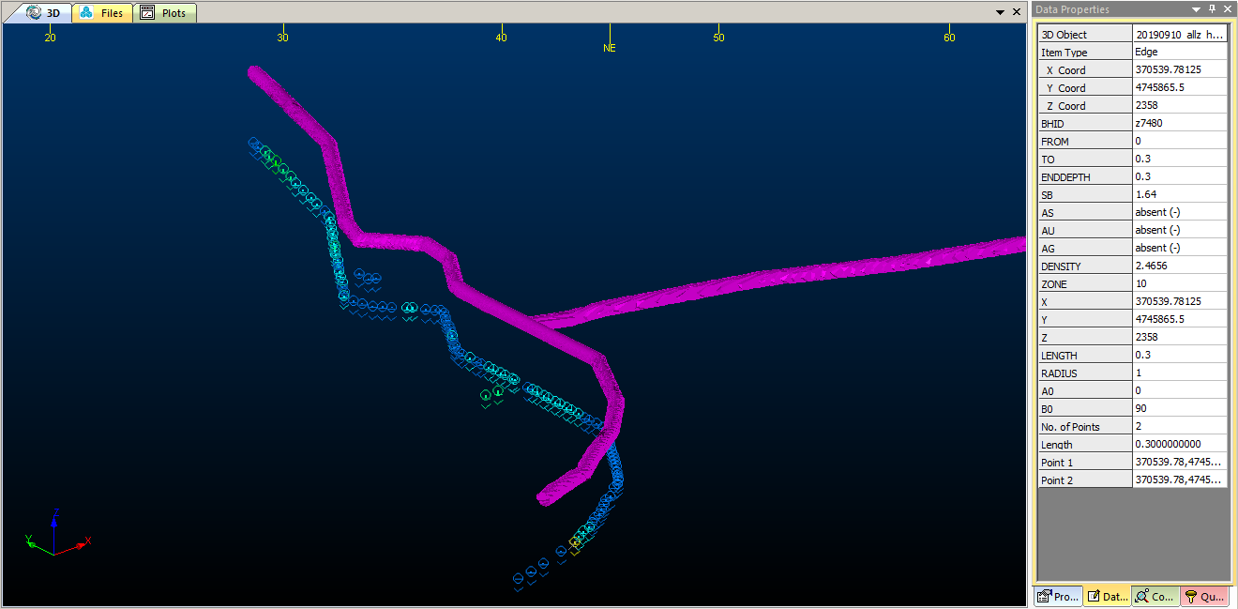Screen dimensions: 1238x609
Task: Toggle the Data Properties auto-hide pin
Action: click(1212, 9)
